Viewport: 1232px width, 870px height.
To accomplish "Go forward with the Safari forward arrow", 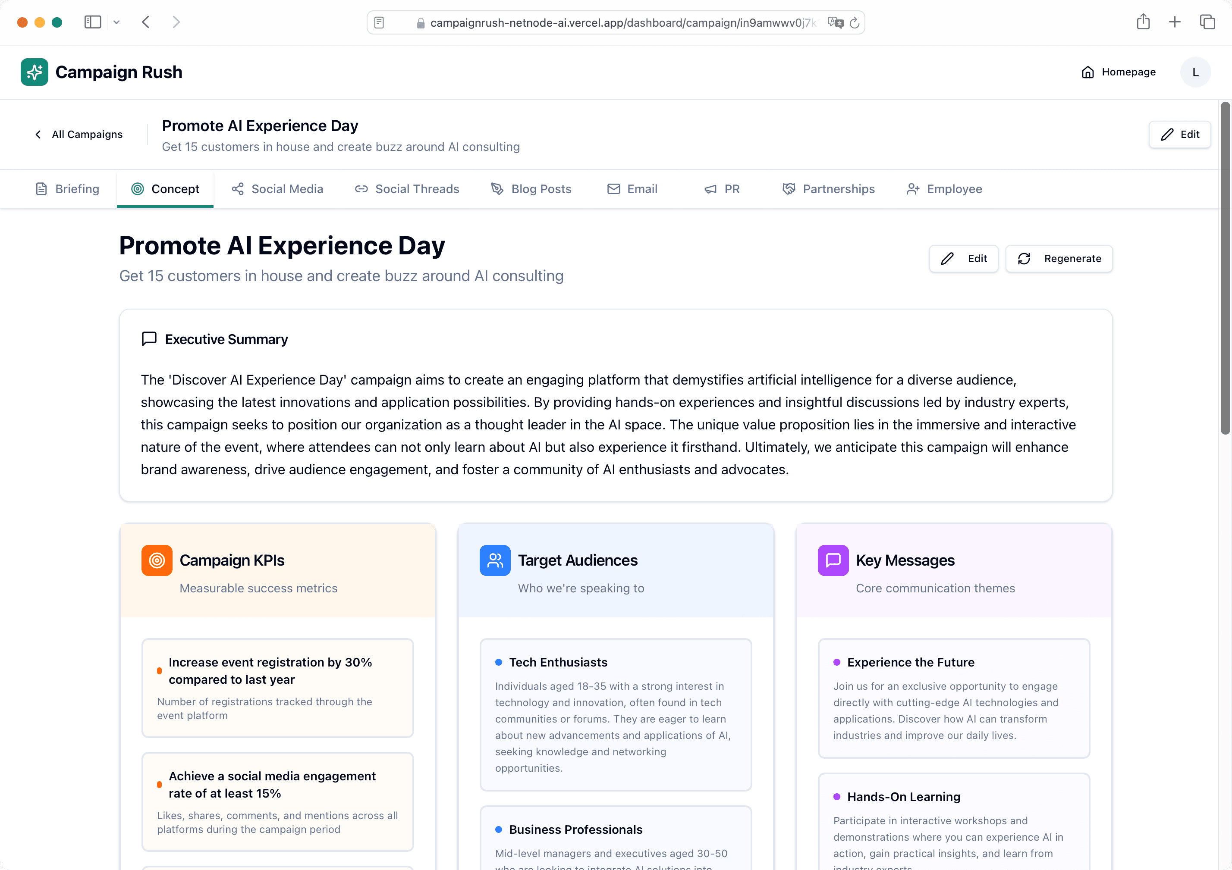I will tap(176, 22).
